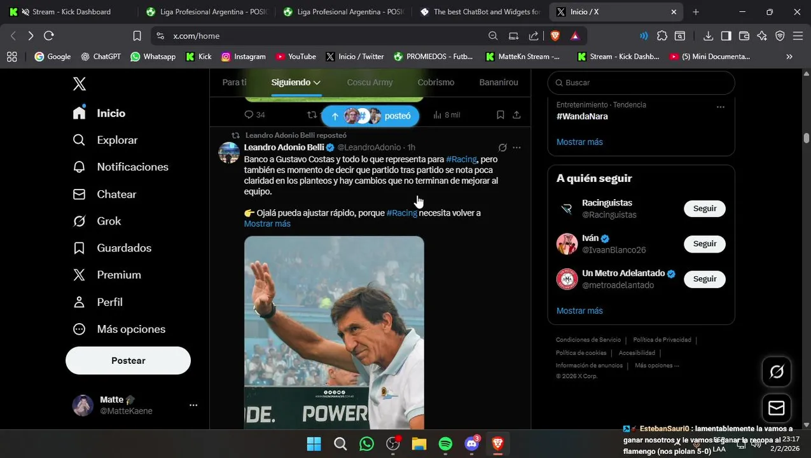Expand the post with Mostrar más

(x=267, y=224)
